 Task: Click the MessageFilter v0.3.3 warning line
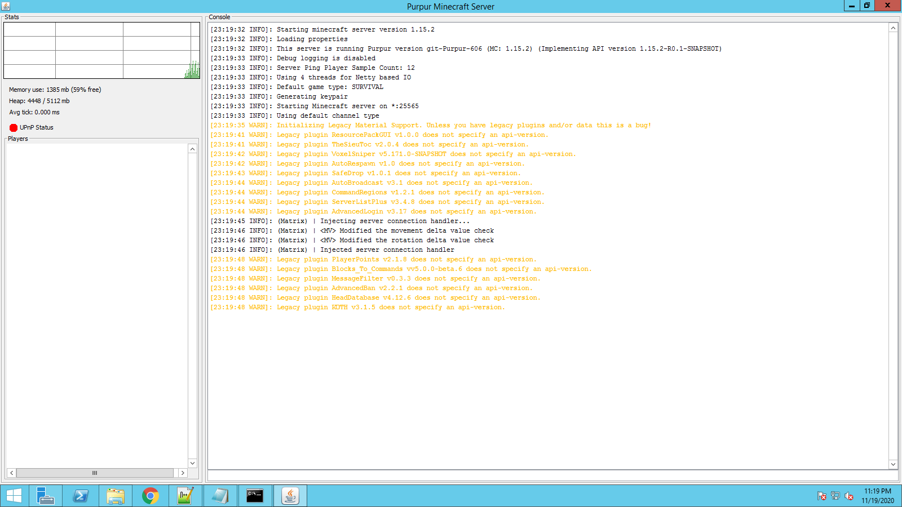(375, 278)
